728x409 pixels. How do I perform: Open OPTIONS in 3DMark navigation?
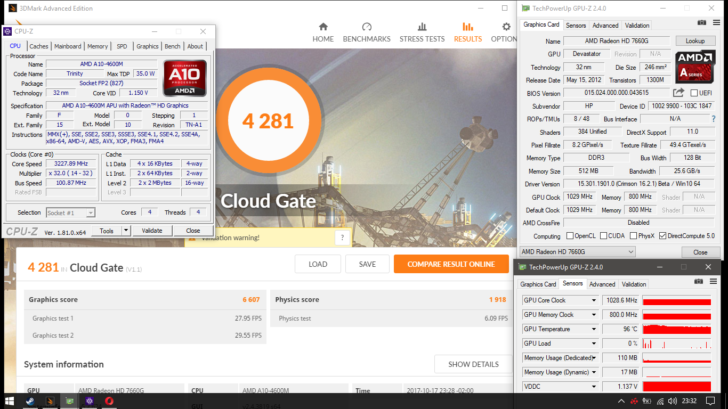point(504,32)
